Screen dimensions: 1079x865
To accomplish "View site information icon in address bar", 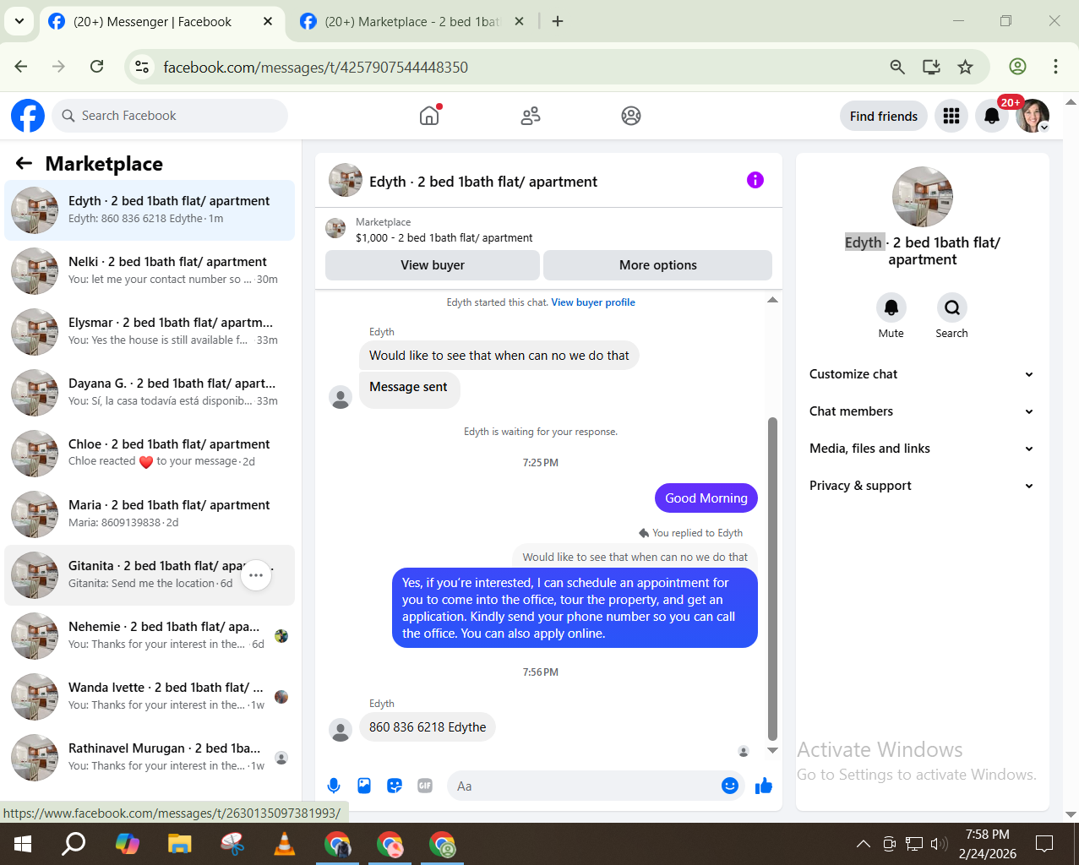I will (x=142, y=67).
